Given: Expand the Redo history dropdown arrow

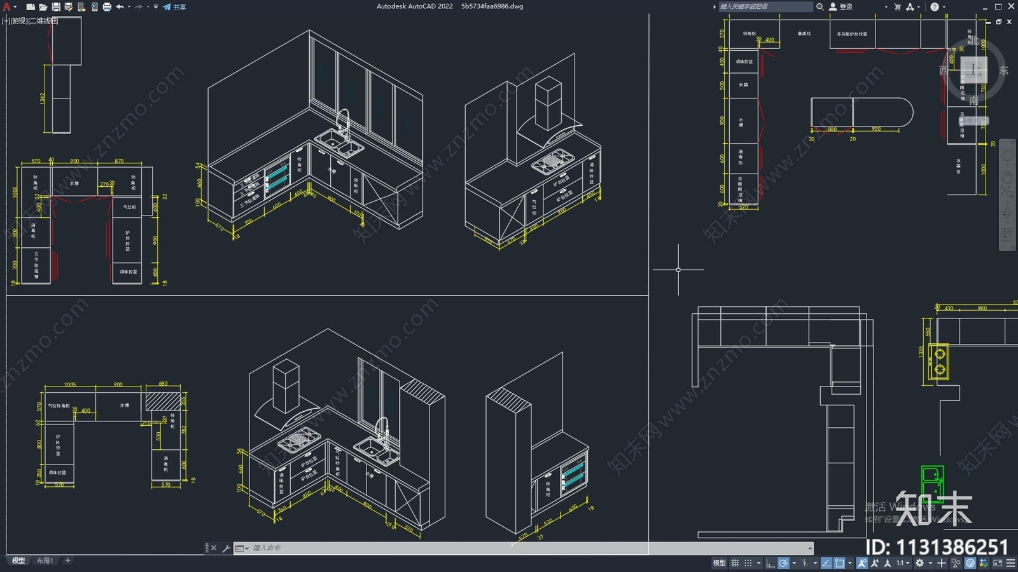Looking at the screenshot, I should 148,6.
